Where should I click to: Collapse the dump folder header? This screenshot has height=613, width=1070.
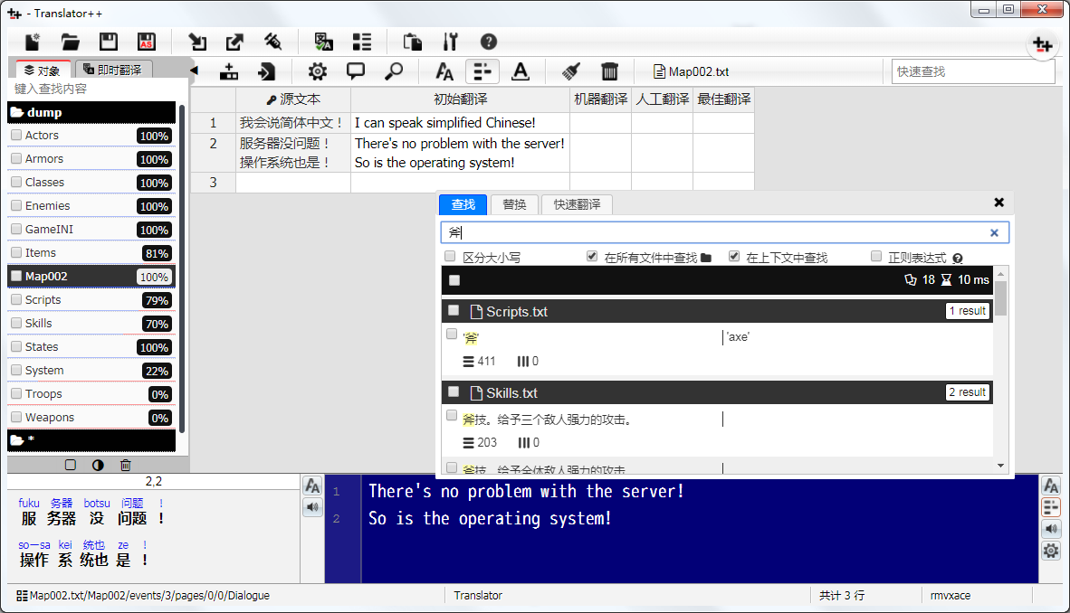click(91, 112)
